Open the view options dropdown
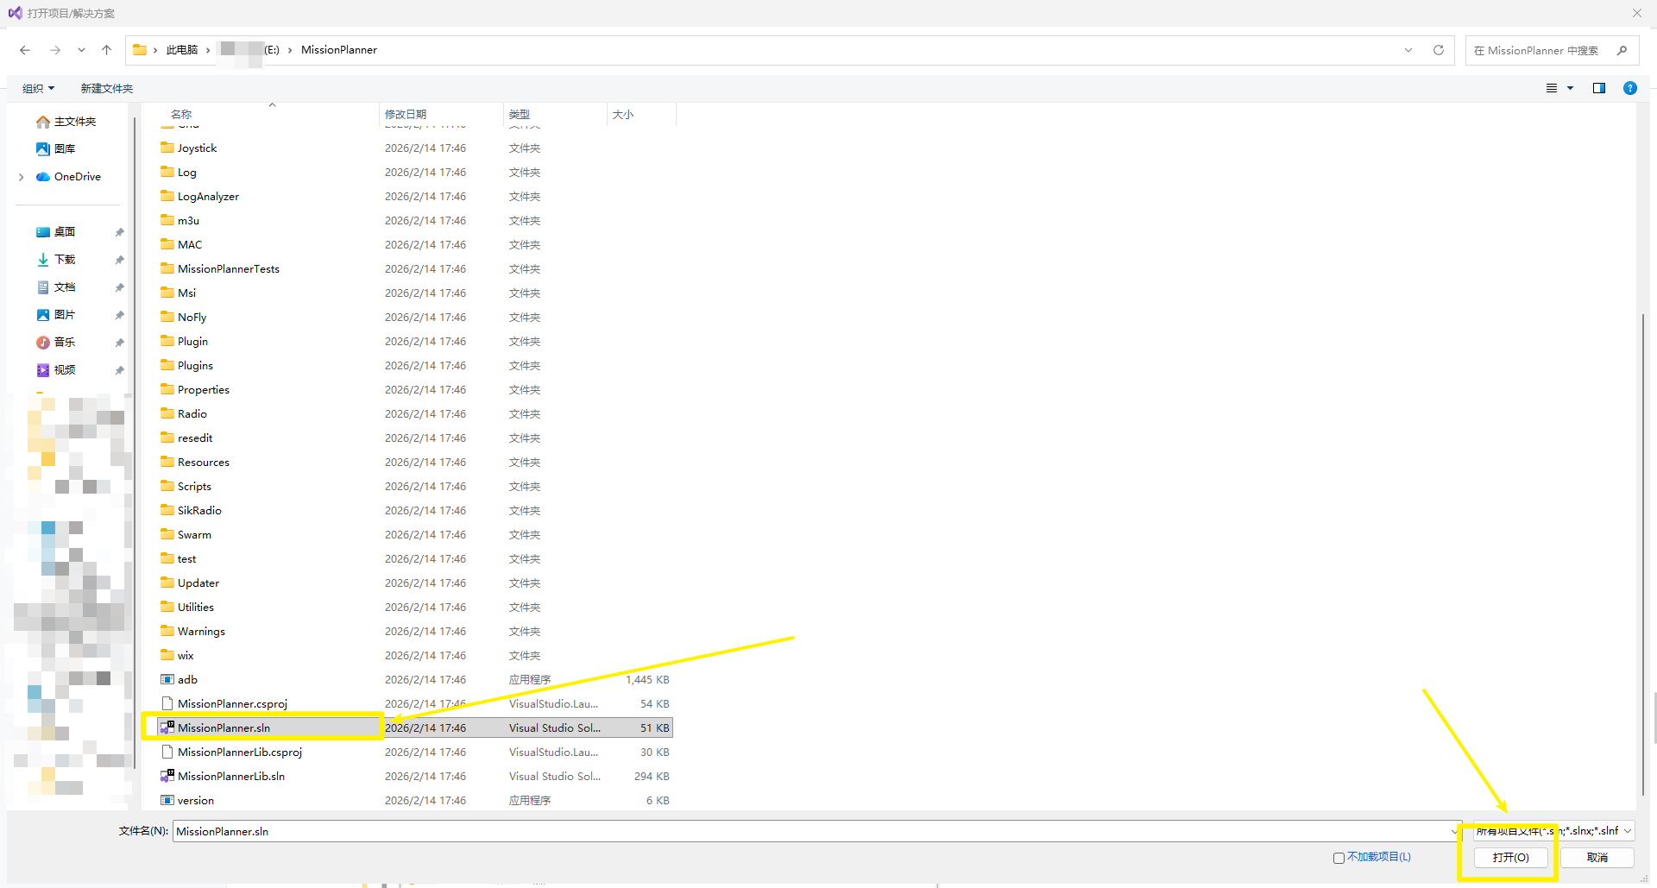Viewport: 1657px width, 888px height. (1570, 88)
